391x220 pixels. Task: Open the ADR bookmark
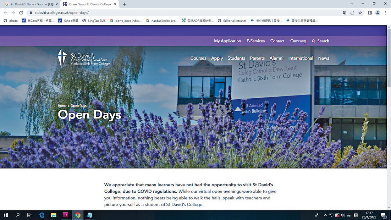(x=197, y=21)
